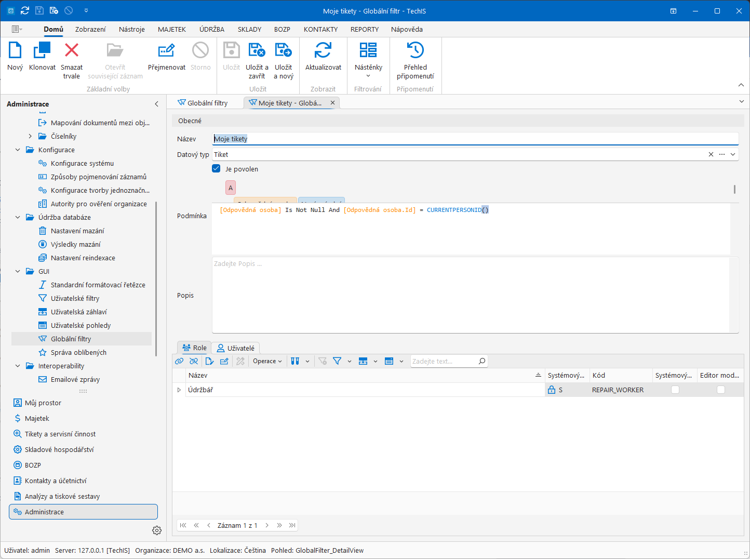The width and height of the screenshot is (750, 559).
Task: Click into the Popis text area
Action: 471,295
